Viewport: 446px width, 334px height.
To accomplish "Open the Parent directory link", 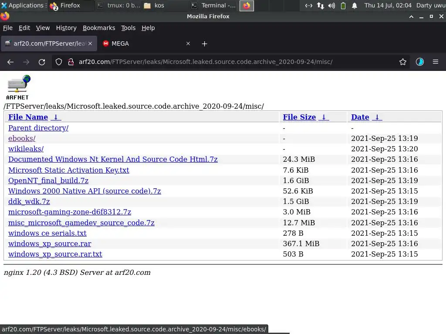I will pos(38,128).
